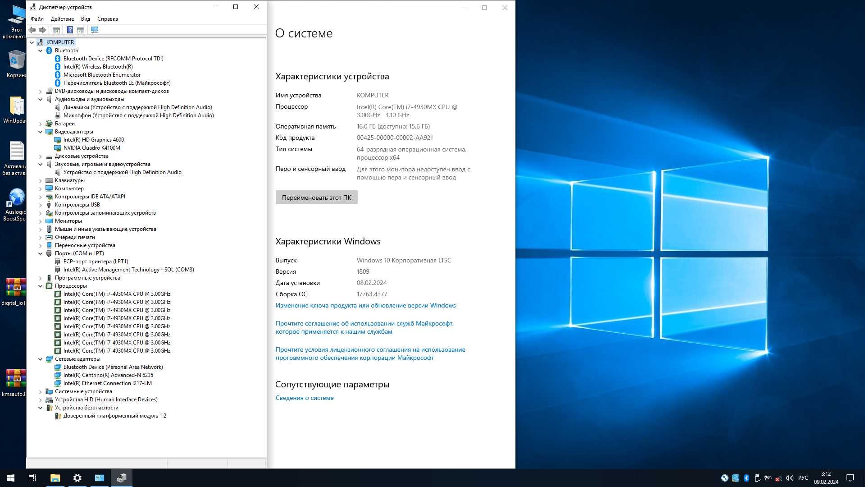The width and height of the screenshot is (865, 487).
Task: Click the battery power icon in tray
Action: [x=768, y=478]
